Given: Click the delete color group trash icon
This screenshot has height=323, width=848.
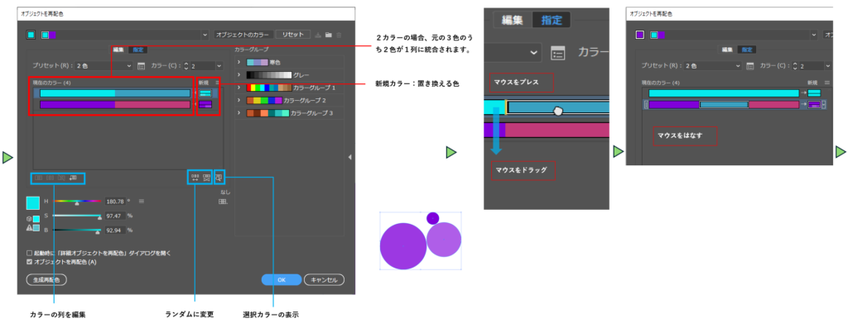Looking at the screenshot, I should [339, 35].
